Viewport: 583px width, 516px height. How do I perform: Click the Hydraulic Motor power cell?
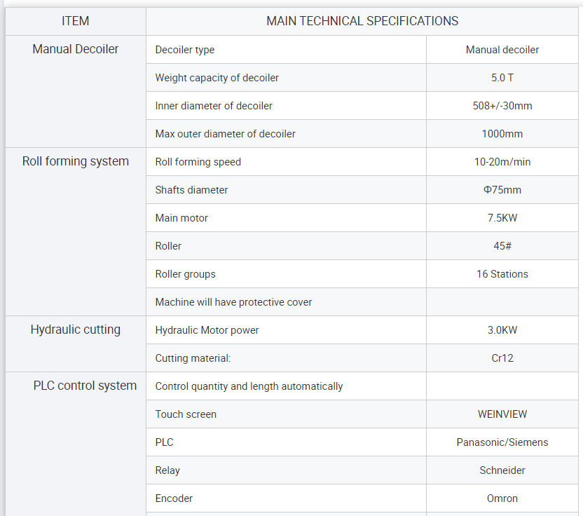click(x=286, y=330)
